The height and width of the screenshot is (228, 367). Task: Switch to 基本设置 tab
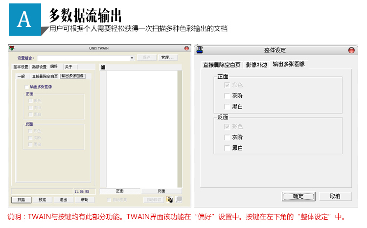[x=21, y=67]
